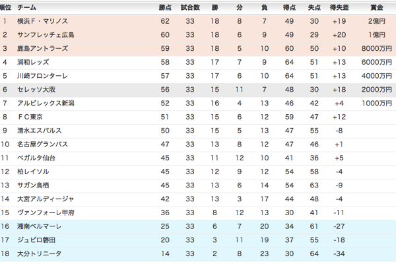Click the highlighted セレッソ大阪 team name

(x=40, y=90)
